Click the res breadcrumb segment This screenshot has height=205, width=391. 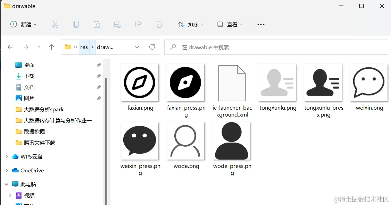point(84,47)
